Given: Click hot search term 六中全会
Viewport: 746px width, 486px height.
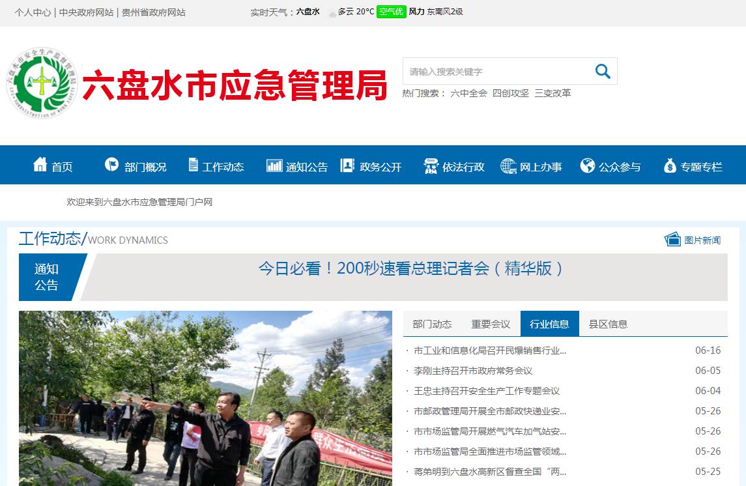Looking at the screenshot, I should coord(468,93).
